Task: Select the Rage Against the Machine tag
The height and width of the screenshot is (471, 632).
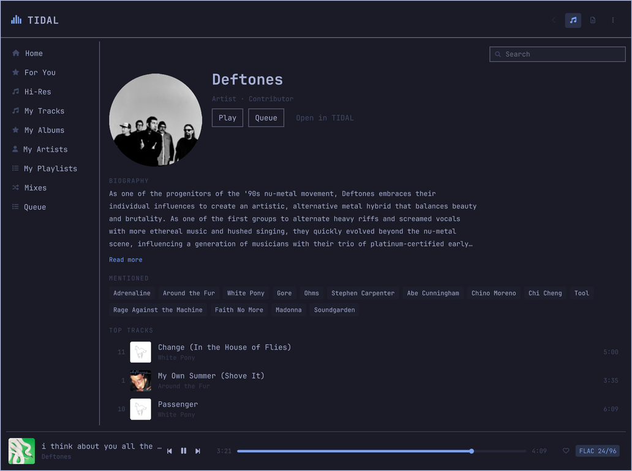Action: (157, 310)
